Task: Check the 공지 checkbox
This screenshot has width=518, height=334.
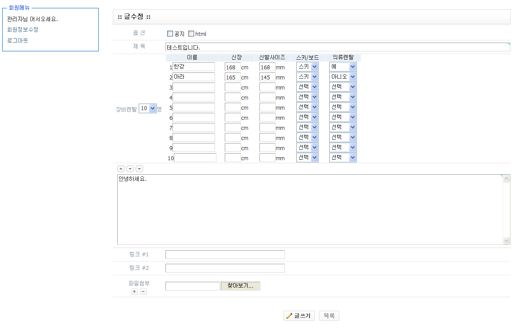Action: (170, 34)
